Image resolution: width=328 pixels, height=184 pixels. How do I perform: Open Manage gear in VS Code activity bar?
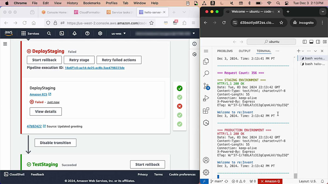pos(206,172)
